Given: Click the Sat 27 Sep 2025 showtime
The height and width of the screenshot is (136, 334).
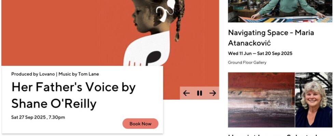Looking at the screenshot, I should point(38,117).
